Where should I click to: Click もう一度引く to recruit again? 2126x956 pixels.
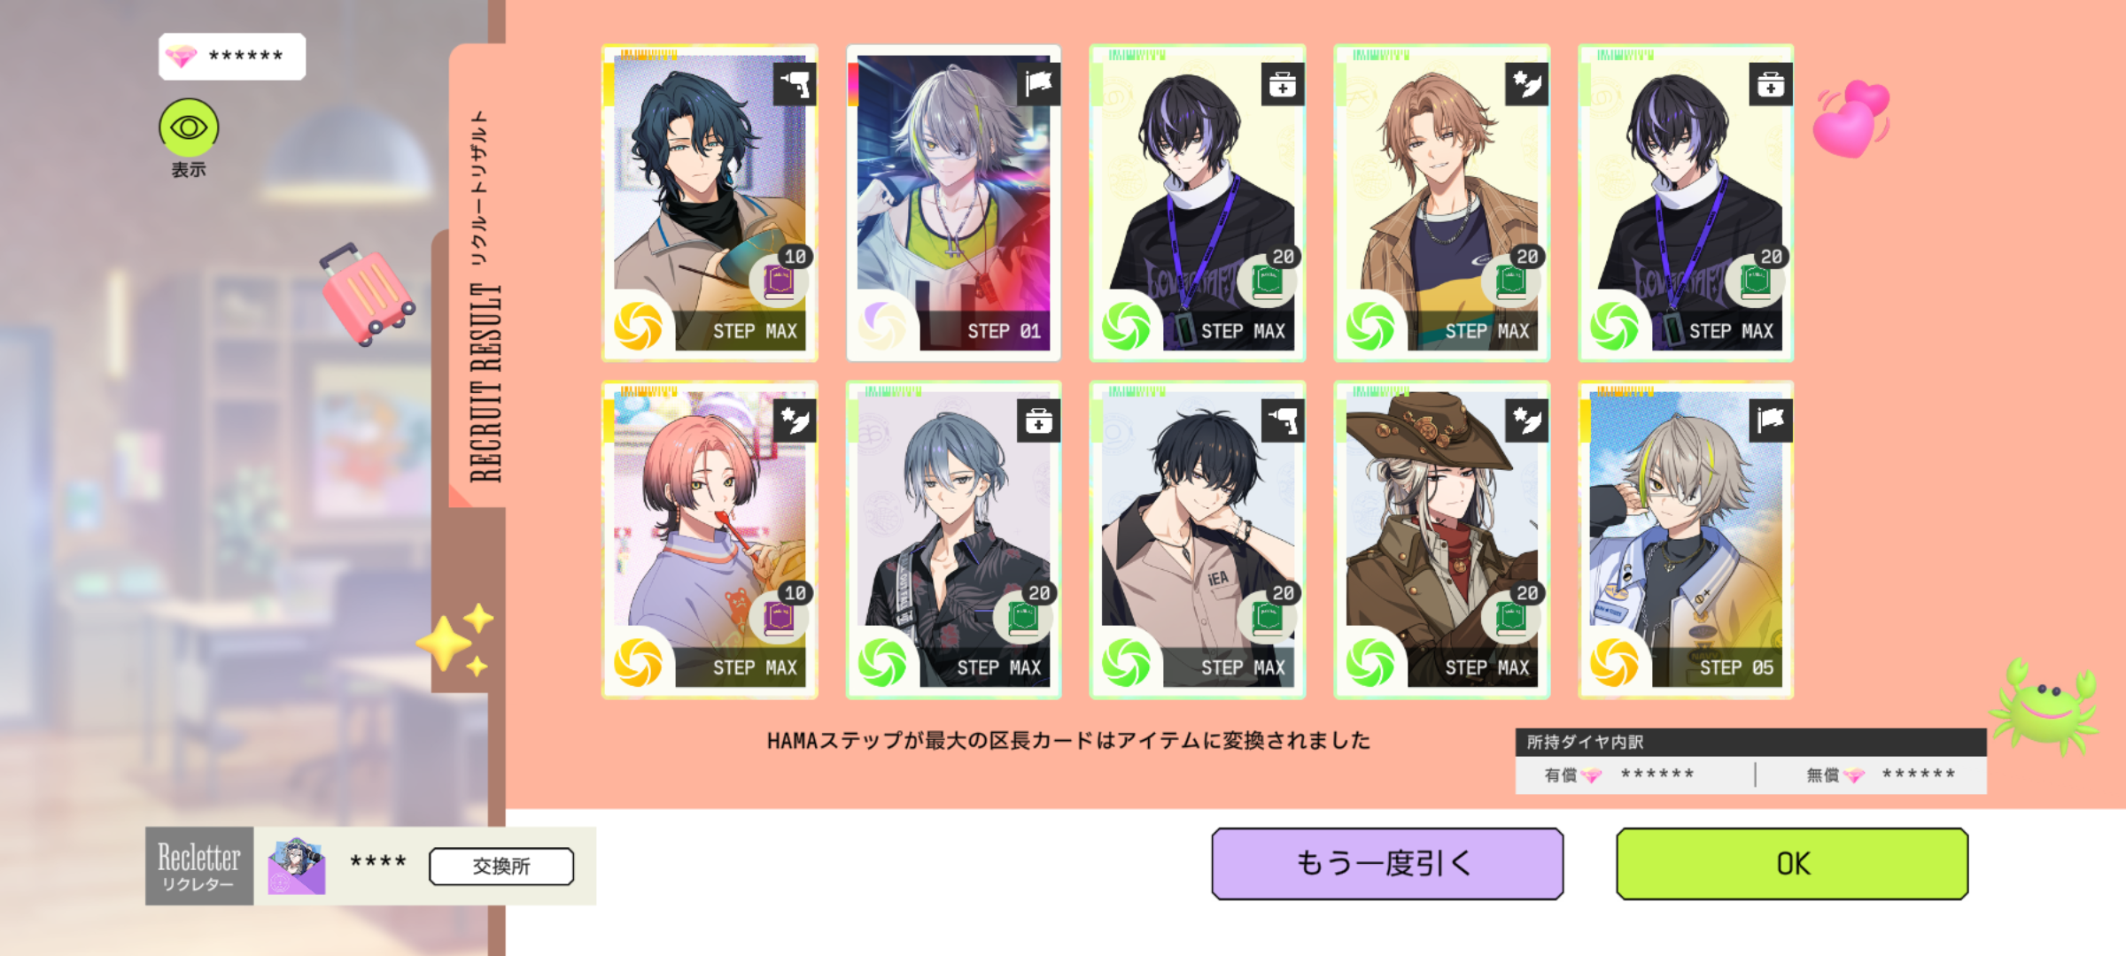pos(1387,863)
